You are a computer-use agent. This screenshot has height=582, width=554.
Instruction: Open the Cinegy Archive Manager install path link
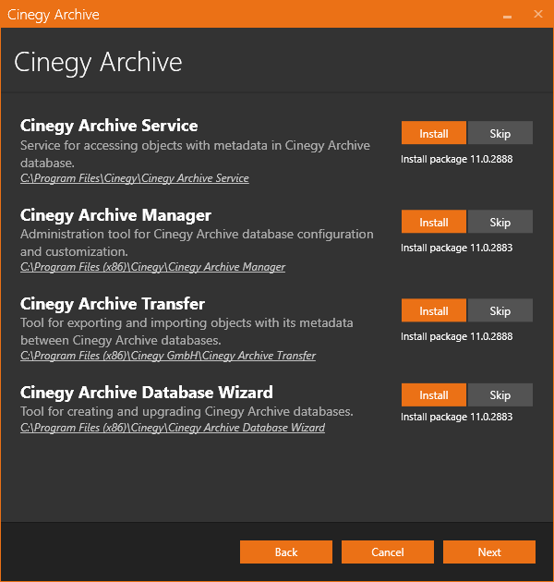point(153,267)
